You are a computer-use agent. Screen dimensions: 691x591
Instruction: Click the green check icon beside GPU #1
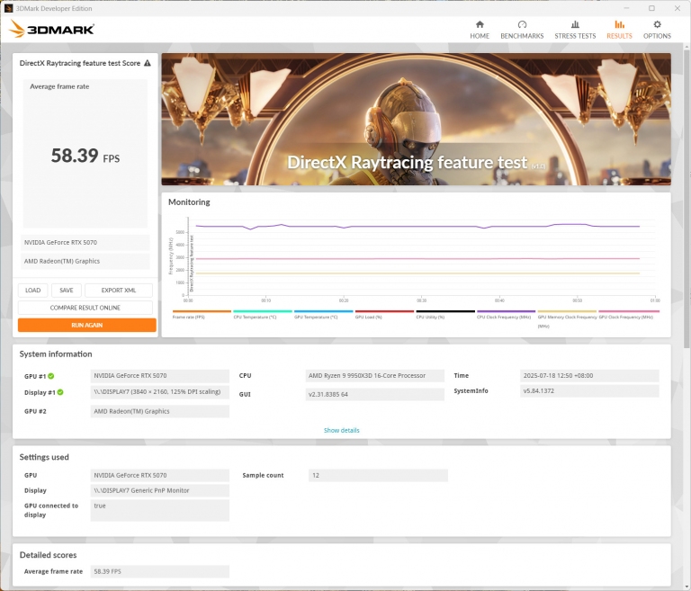[x=51, y=376]
